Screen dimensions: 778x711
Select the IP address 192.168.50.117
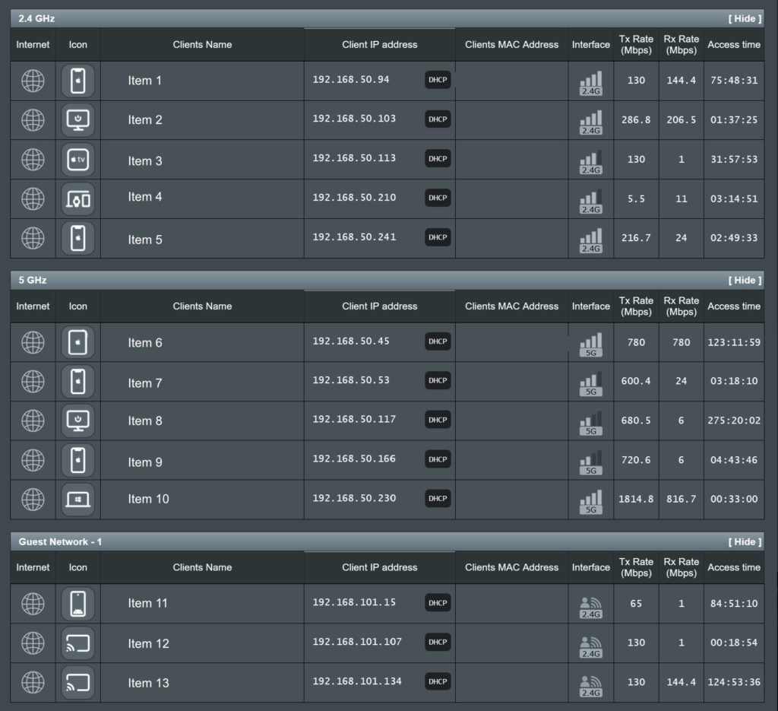tap(354, 419)
